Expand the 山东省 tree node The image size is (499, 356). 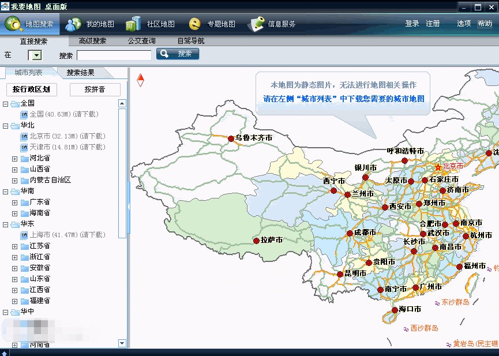14,279
